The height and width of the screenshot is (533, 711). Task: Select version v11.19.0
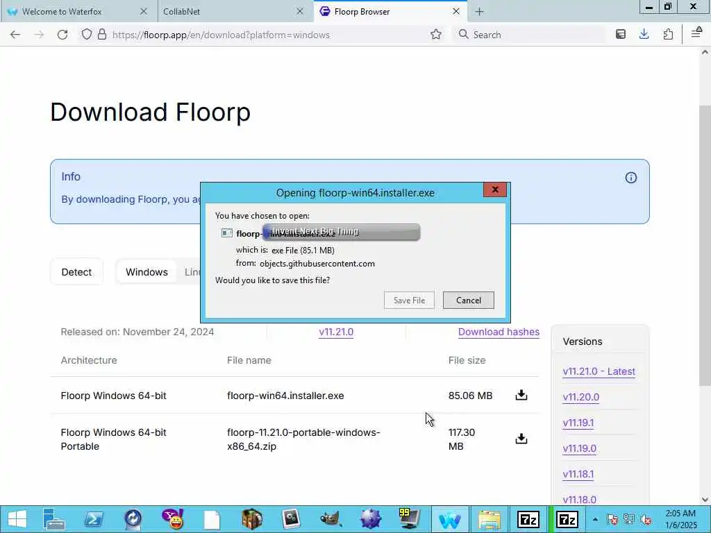(x=580, y=448)
